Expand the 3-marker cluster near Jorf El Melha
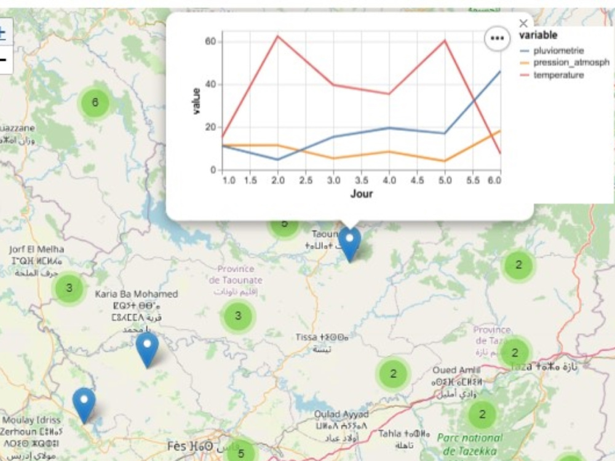615x461 pixels. [69, 288]
